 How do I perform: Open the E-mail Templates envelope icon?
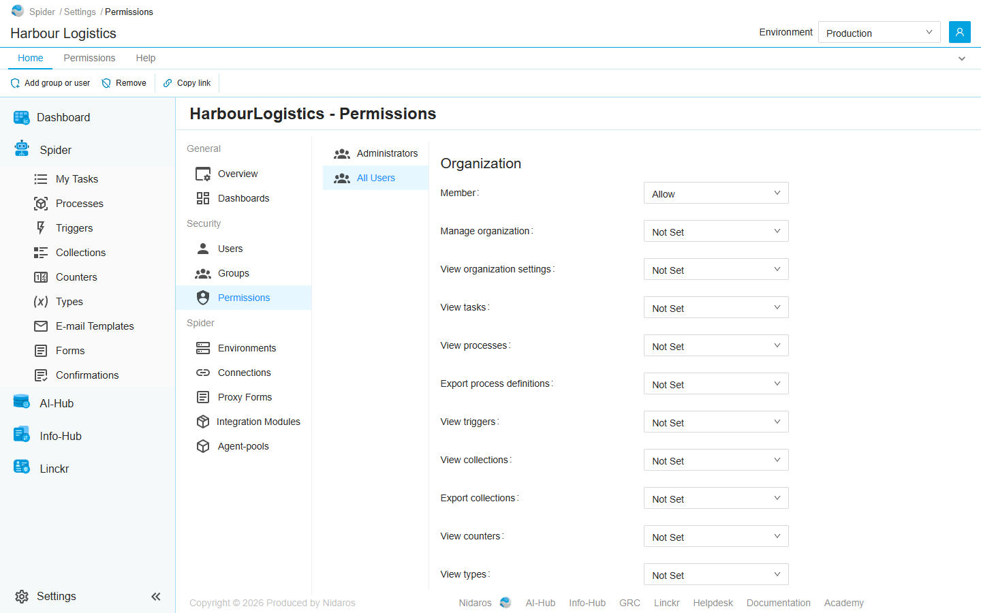tap(41, 326)
